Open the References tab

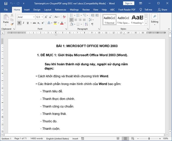(61, 10)
